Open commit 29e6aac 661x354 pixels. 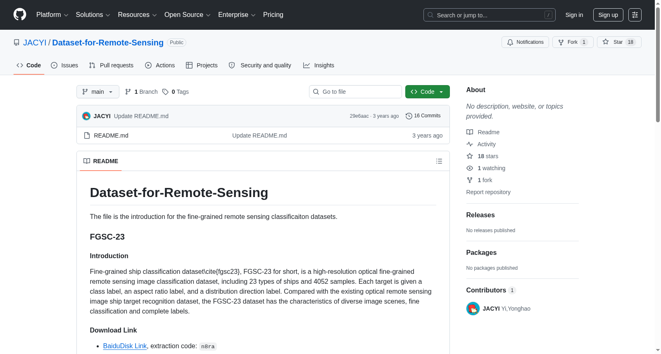click(x=359, y=116)
